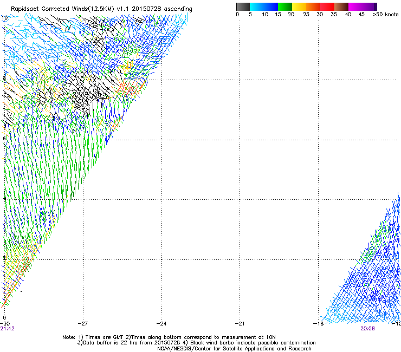401x352 pixels.
Task: Click the brown 35-40 knots legend segment
Action: click(341, 6)
